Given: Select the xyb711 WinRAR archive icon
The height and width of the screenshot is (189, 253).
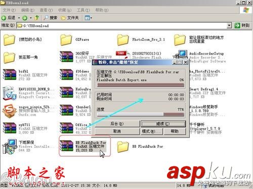Looking at the screenshot, I should pyautogui.click(x=10, y=128).
